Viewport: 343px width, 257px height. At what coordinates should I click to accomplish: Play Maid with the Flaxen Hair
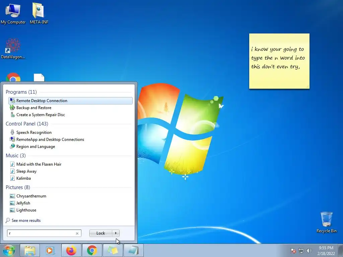[39, 164]
